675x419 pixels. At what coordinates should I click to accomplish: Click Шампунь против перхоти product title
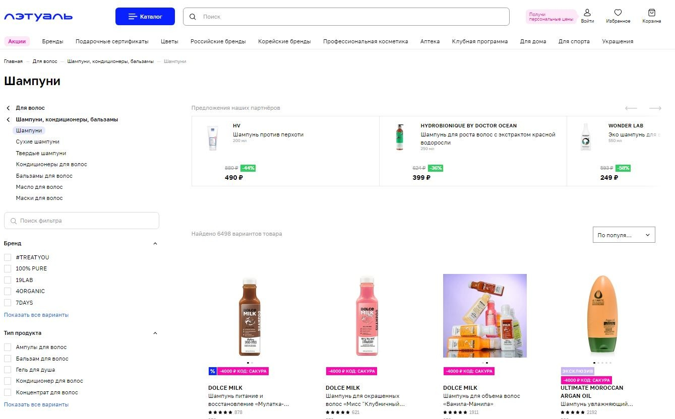click(268, 134)
